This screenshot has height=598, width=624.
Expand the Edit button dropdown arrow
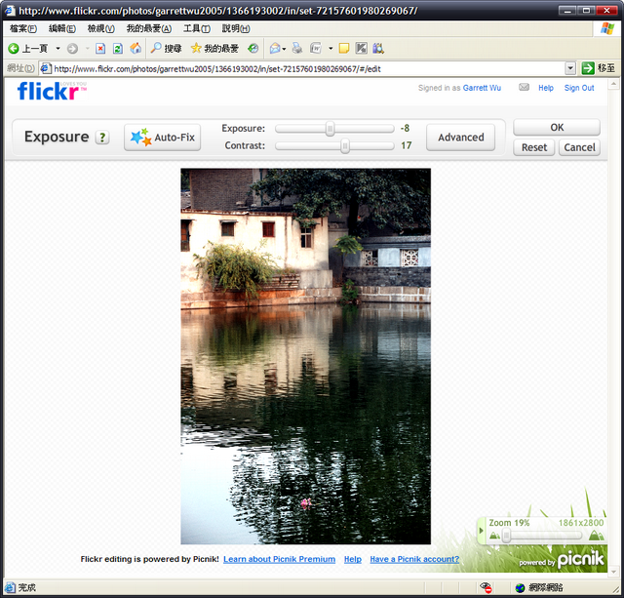click(x=331, y=49)
